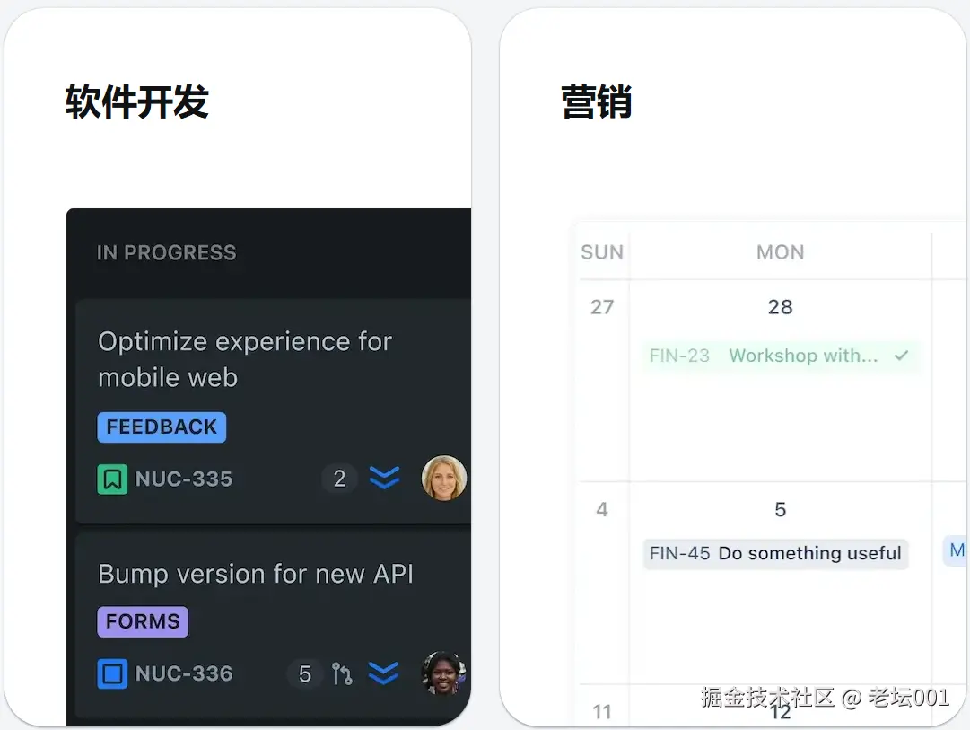The height and width of the screenshot is (730, 970).
Task: Select the story type icon on NUC-335
Action: pos(111,479)
